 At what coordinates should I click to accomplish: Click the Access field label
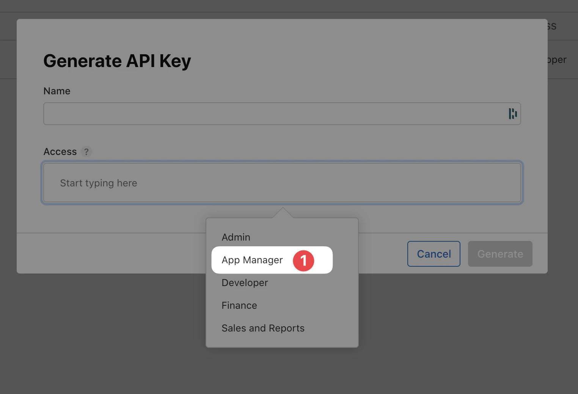pos(60,152)
